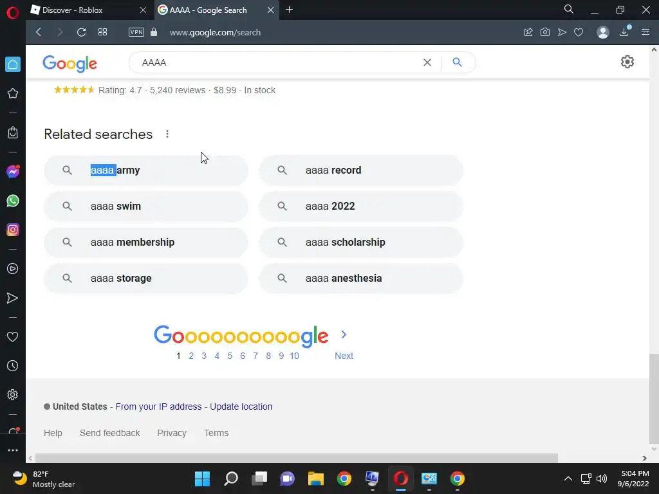Open Messenger in the sidebar

[x=13, y=171]
